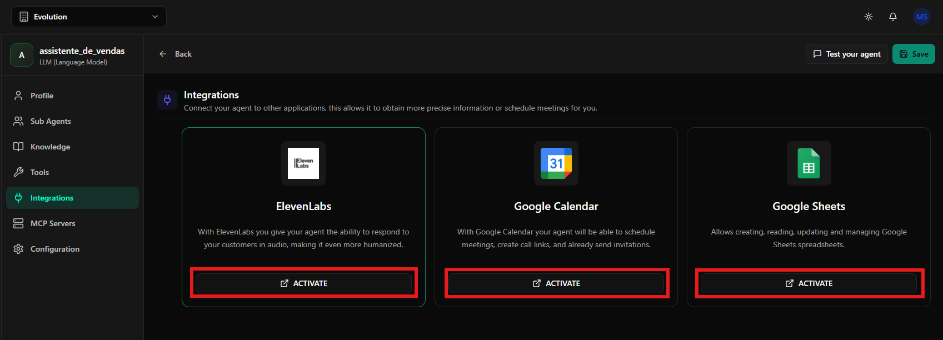Toggle light/dark theme sun icon
The width and height of the screenshot is (943, 340).
(869, 17)
